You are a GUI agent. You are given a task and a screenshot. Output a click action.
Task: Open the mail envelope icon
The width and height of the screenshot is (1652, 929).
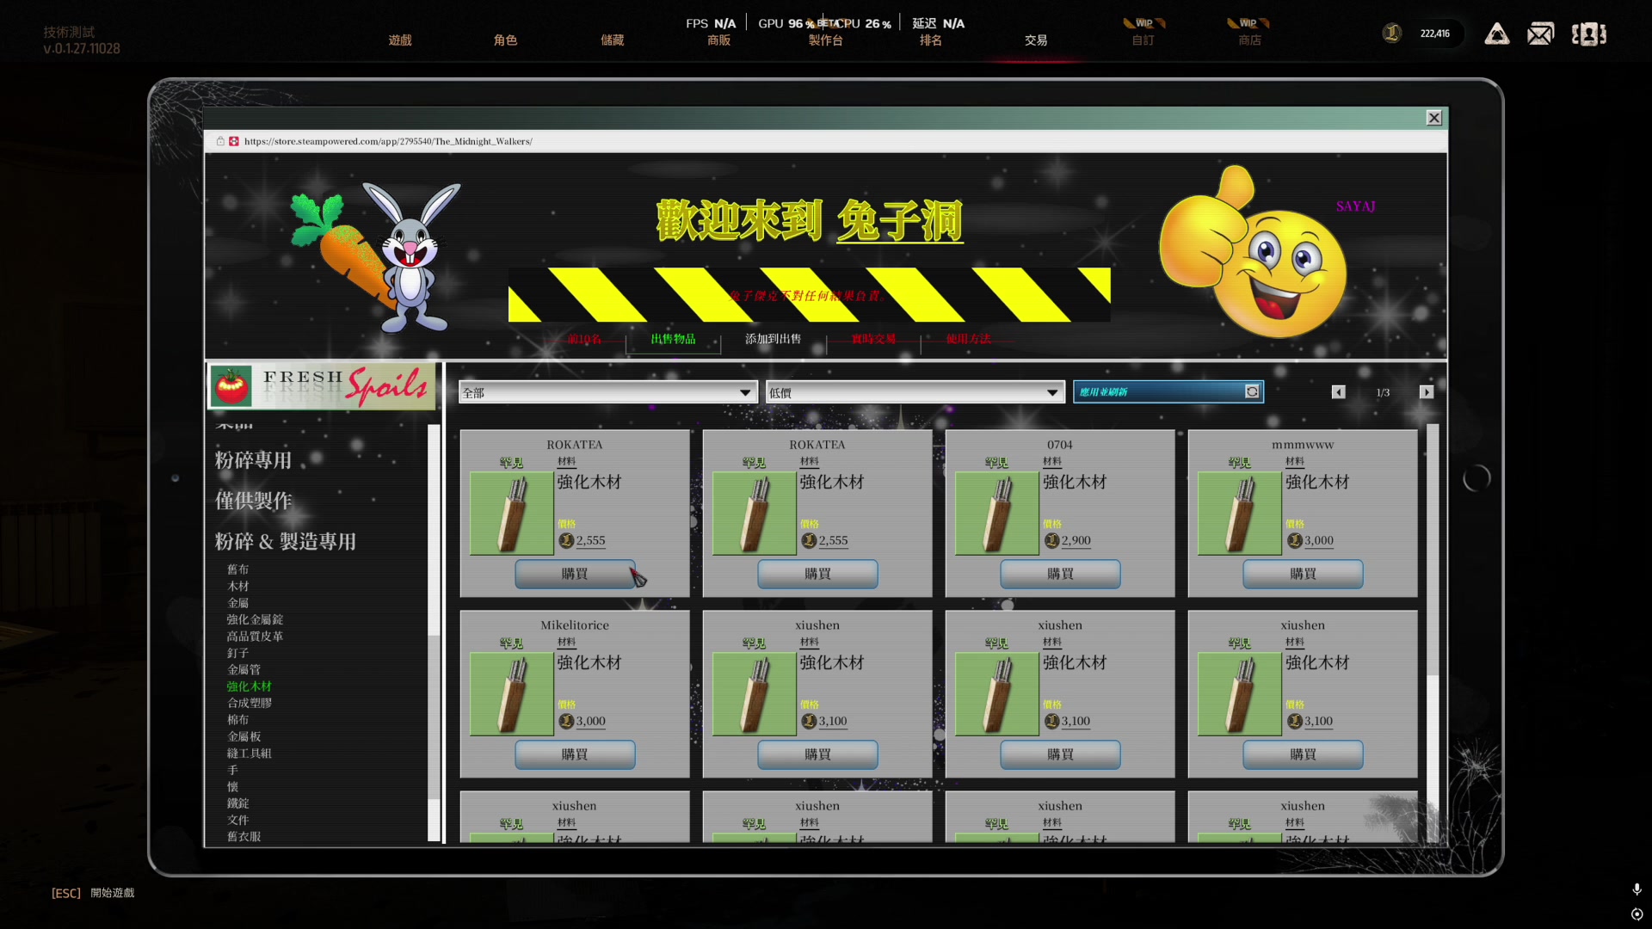(1540, 34)
